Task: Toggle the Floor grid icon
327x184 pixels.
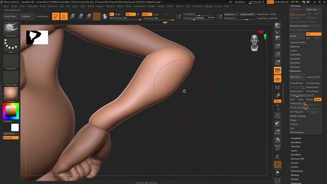Action: tap(277, 79)
